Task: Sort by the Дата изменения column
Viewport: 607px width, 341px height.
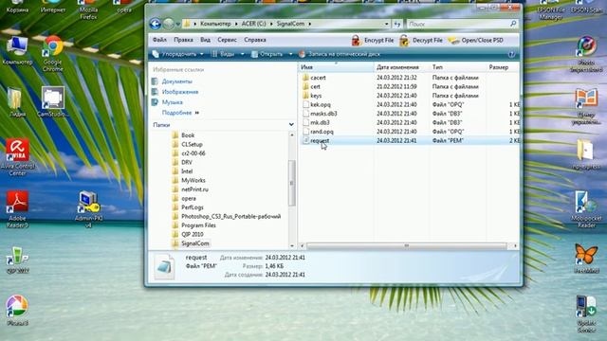Action: point(402,67)
